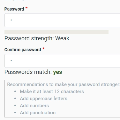Click the masked character in Password field

[x=11, y=20]
